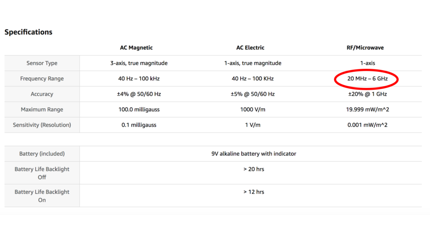Viewport: 431px width, 242px height.
Task: Click the Battery Life Backlight On label
Action: [42, 196]
